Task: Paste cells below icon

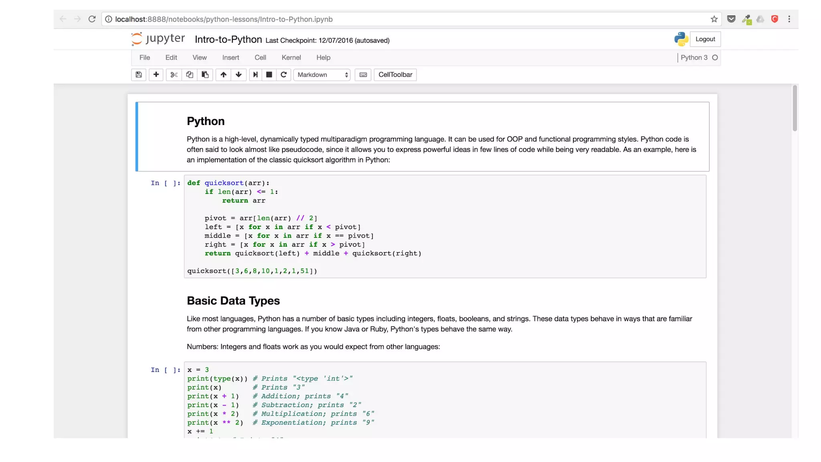Action: click(205, 75)
